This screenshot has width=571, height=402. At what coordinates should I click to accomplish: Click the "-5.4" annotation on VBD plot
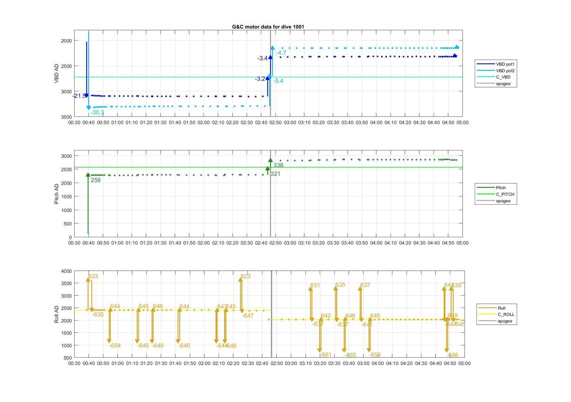click(278, 81)
